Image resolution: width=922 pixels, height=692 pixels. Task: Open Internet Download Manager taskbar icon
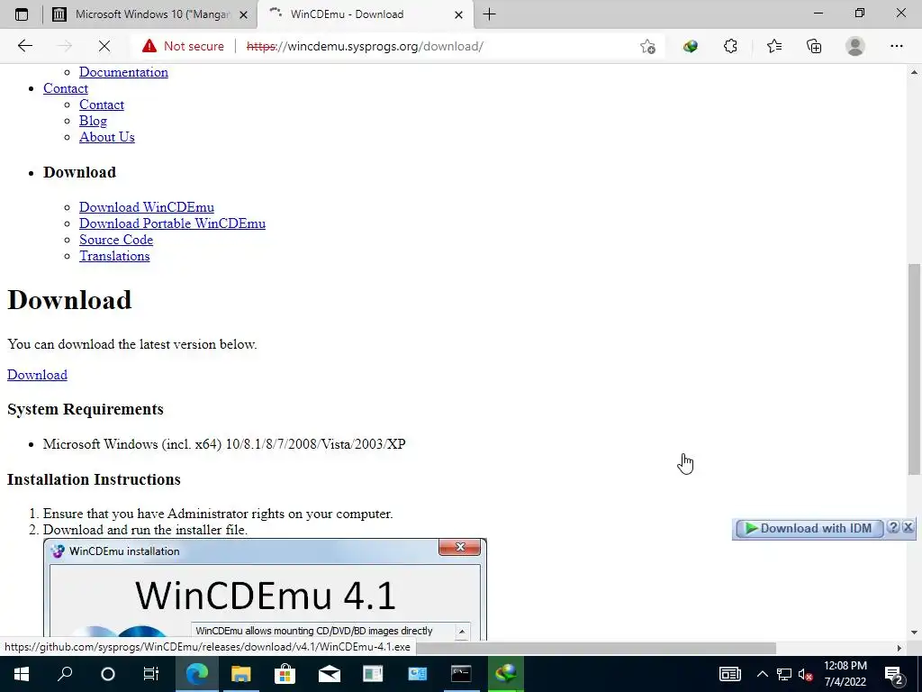click(x=505, y=674)
